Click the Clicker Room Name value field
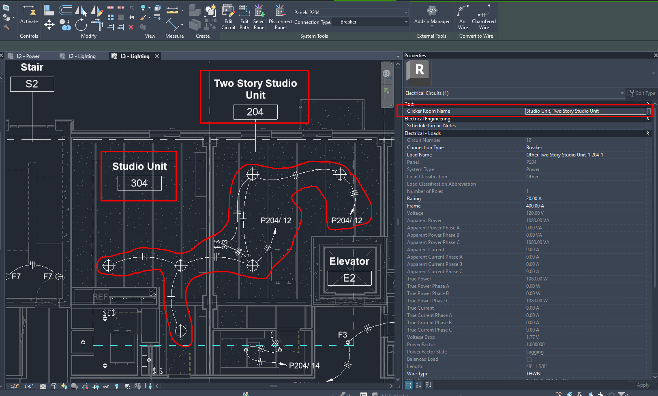 tap(585, 111)
